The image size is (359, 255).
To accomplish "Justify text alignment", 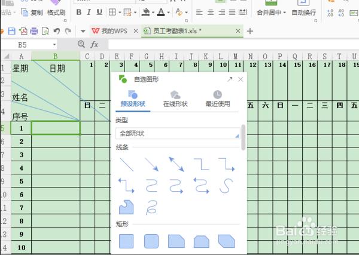I will (x=232, y=13).
